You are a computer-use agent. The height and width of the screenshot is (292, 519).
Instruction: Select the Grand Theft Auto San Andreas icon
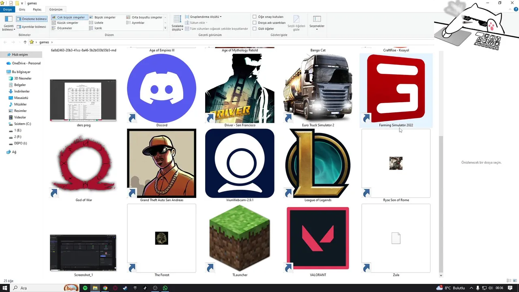(161, 163)
